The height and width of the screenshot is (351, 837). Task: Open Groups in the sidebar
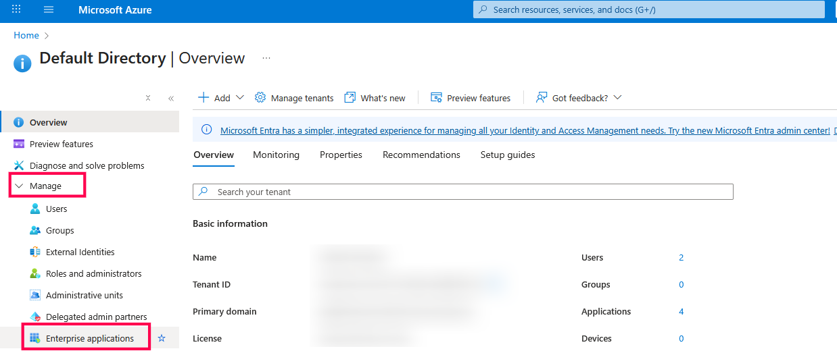[x=60, y=230]
